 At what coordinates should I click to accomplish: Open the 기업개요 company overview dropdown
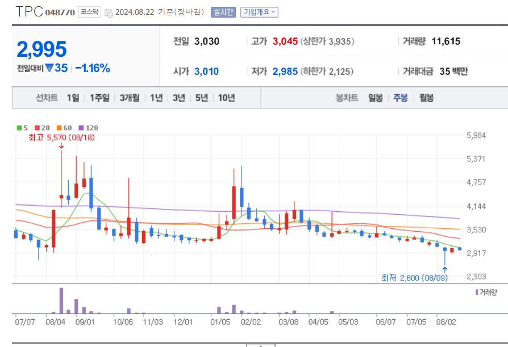coord(257,11)
